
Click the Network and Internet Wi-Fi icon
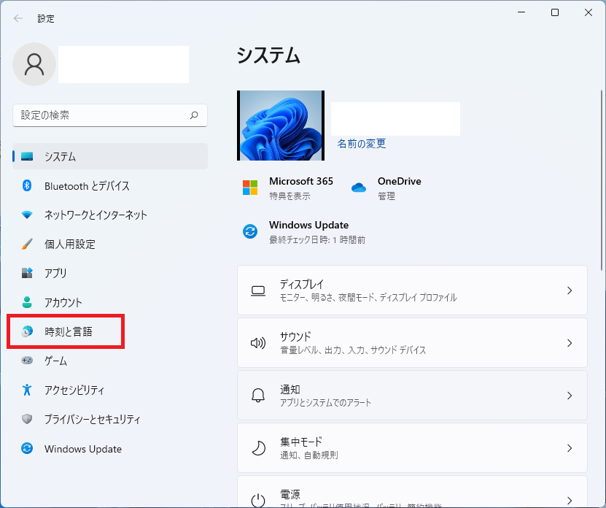point(27,215)
